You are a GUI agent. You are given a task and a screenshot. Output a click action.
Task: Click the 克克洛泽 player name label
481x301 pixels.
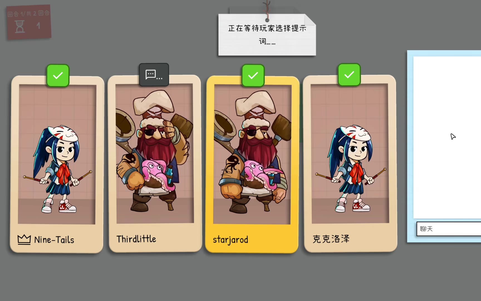[x=331, y=239]
